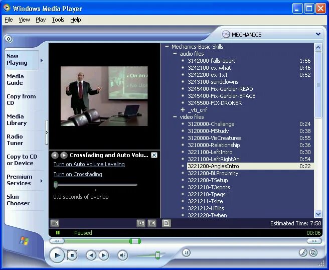Expand the Premium Services arrow

tap(42, 181)
